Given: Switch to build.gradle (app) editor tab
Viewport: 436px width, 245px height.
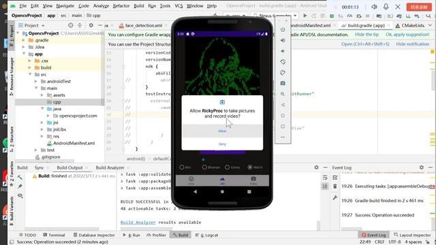Looking at the screenshot, I should point(366,25).
